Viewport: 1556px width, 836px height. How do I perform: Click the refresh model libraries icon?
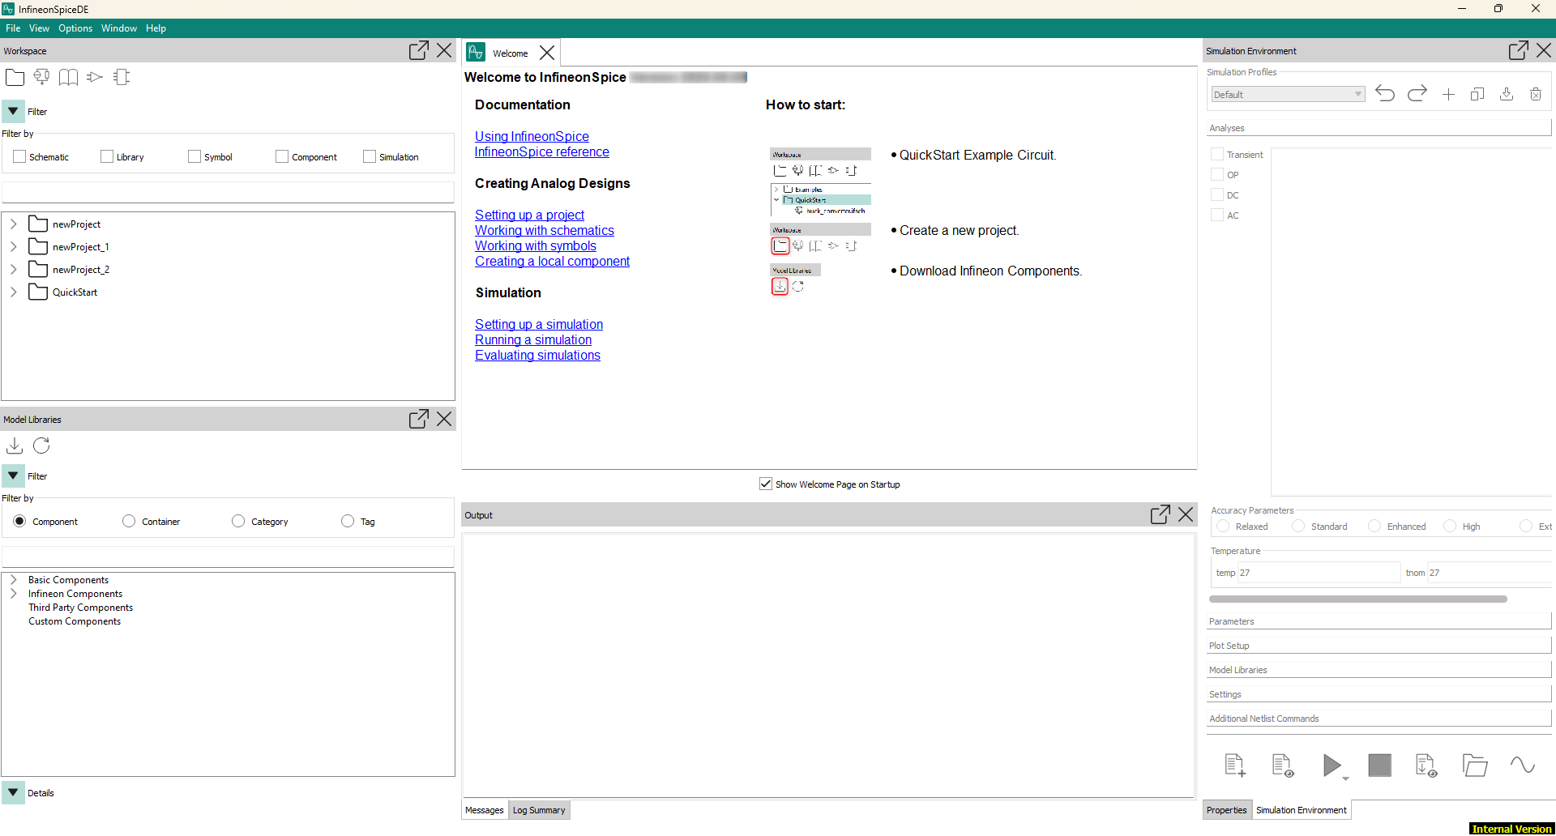point(41,446)
